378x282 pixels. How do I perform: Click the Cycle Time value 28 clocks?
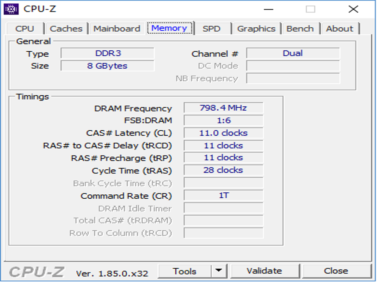[x=224, y=170]
